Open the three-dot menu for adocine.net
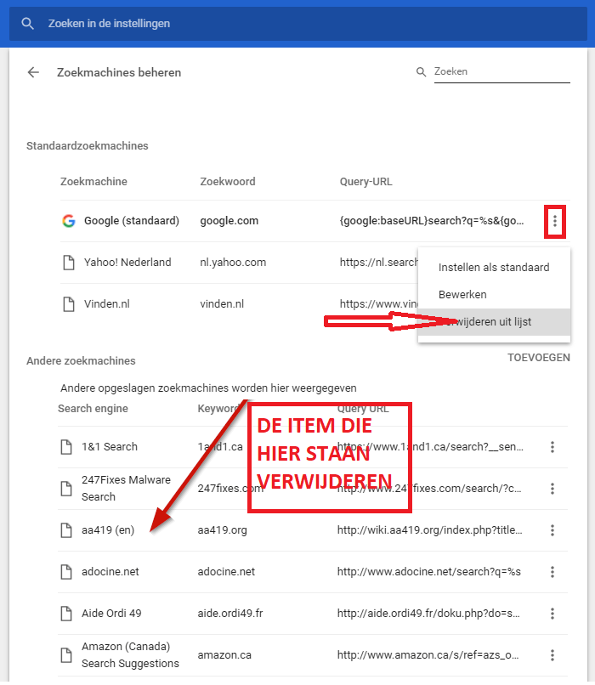 (552, 572)
